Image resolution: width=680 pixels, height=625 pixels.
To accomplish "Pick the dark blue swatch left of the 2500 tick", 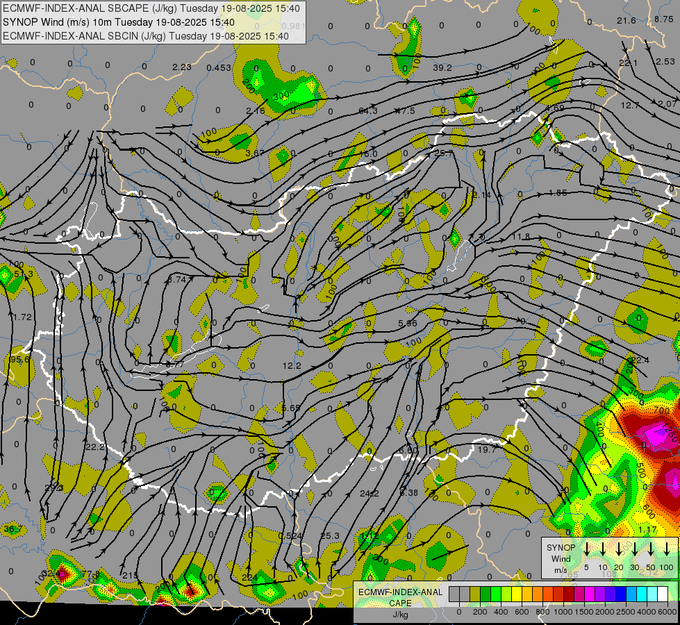I will coord(620,594).
